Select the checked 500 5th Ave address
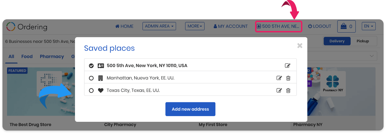Image resolution: width=386 pixels, height=134 pixels. (x=91, y=66)
